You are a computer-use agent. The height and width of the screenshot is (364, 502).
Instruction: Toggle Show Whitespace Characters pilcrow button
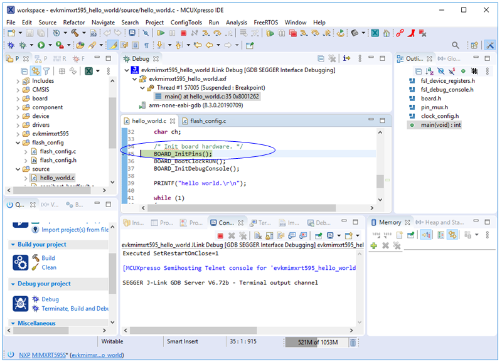click(146, 45)
